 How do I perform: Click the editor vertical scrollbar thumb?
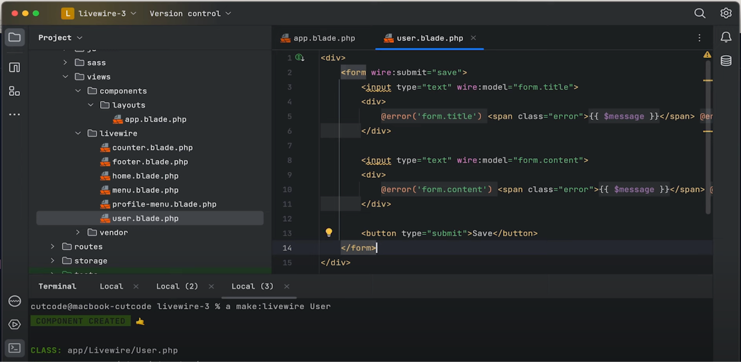(708, 138)
